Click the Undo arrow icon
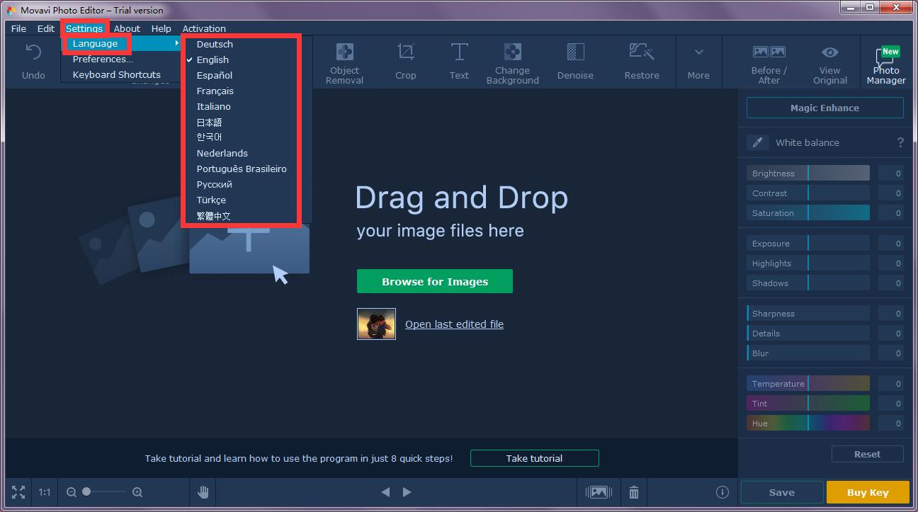Screen dimensions: 918x512 coord(33,53)
